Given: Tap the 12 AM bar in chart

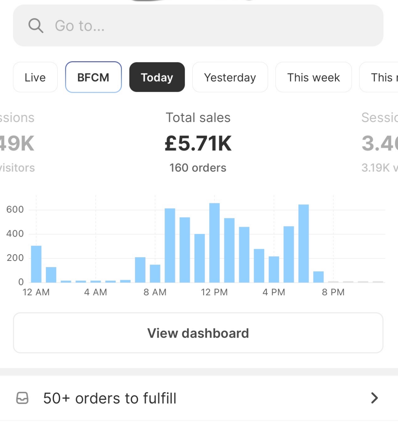Looking at the screenshot, I should tap(36, 264).
